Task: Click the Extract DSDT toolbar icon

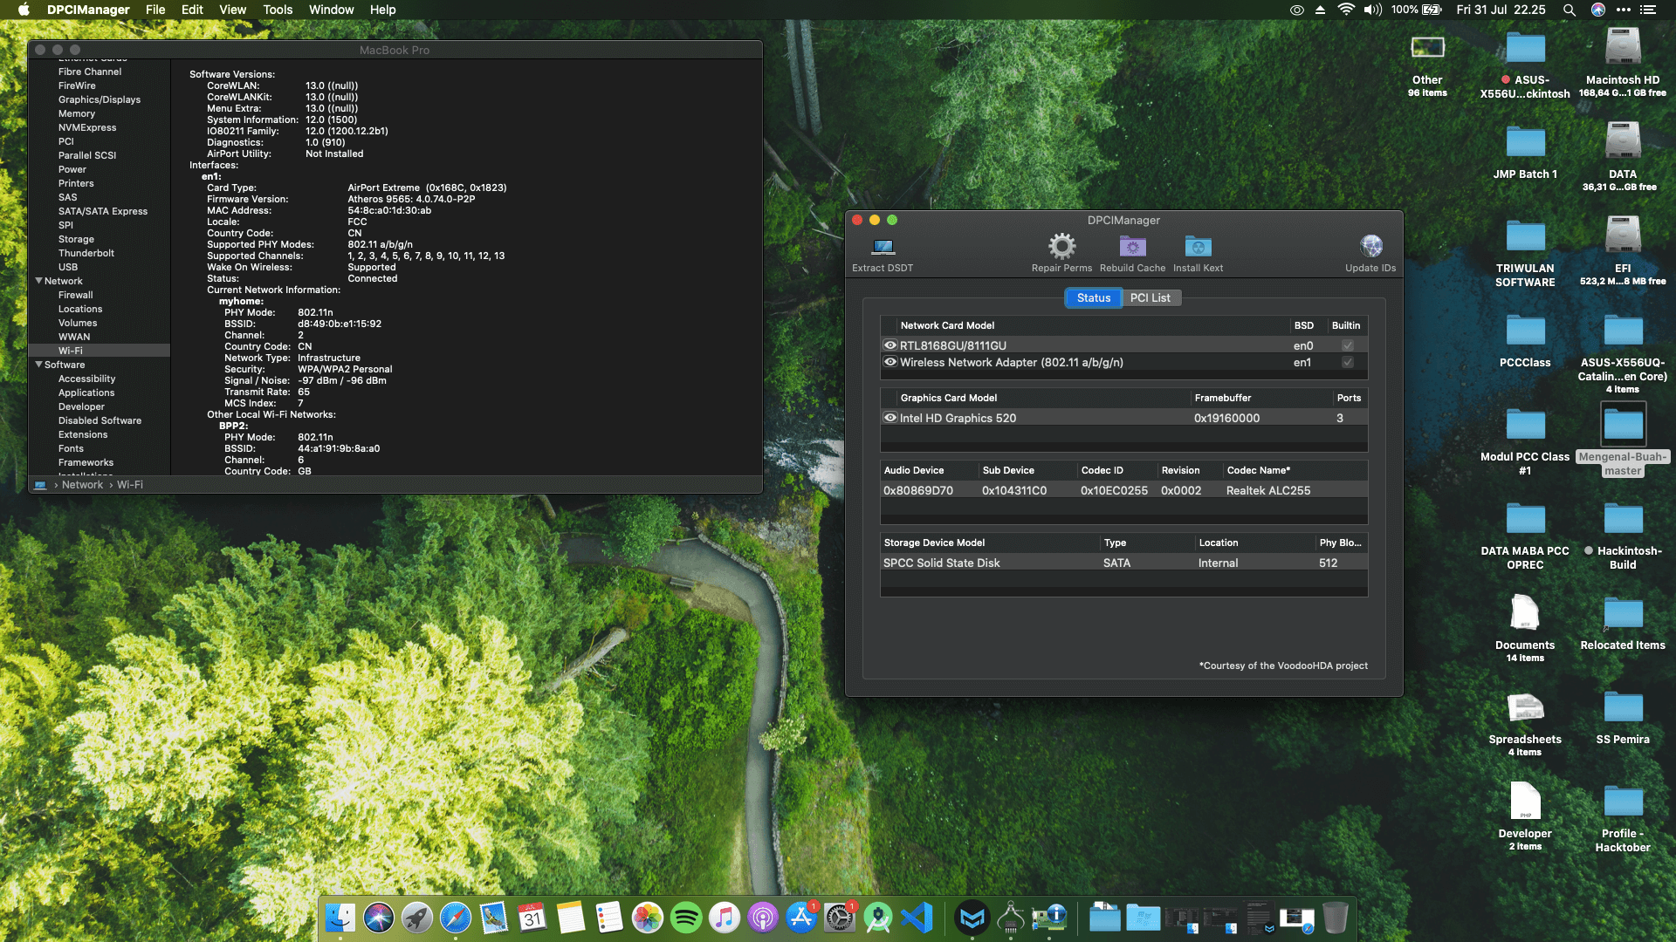Action: tap(883, 247)
